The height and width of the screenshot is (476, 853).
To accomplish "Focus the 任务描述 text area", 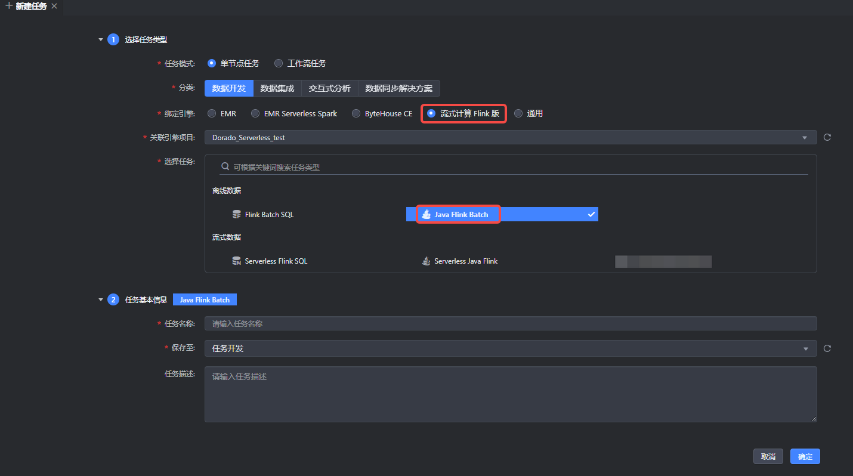I will pyautogui.click(x=511, y=394).
